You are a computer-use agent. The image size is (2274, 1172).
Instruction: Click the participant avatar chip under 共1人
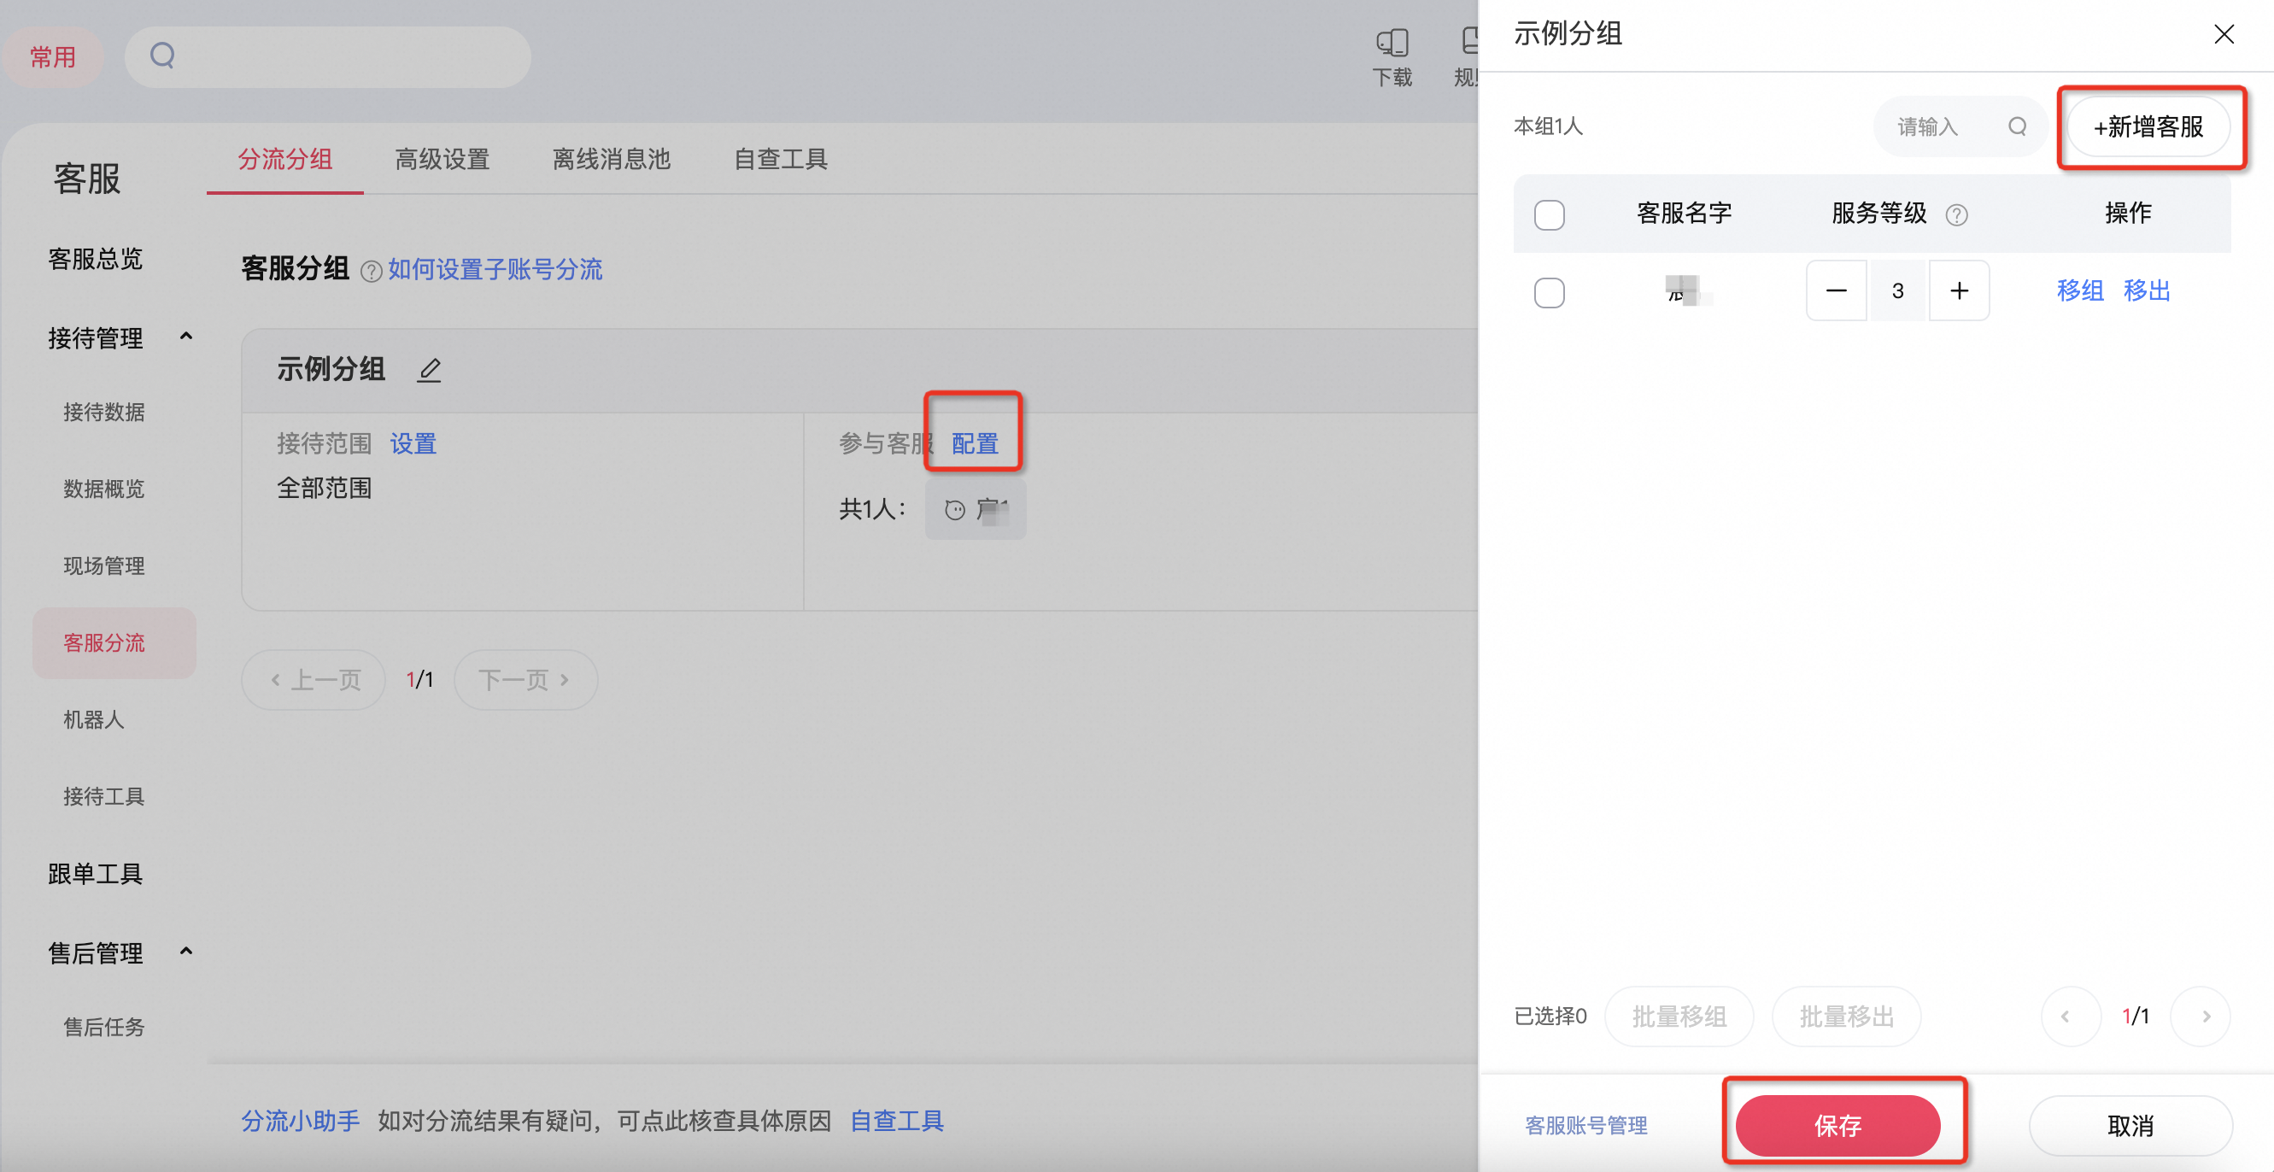point(976,509)
